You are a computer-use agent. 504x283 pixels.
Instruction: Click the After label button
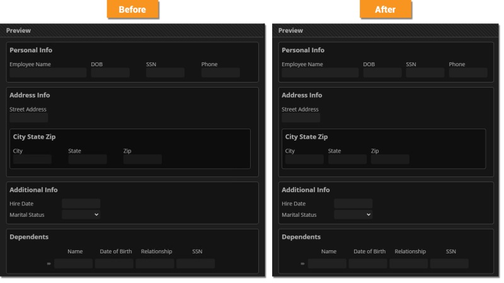pyautogui.click(x=386, y=9)
